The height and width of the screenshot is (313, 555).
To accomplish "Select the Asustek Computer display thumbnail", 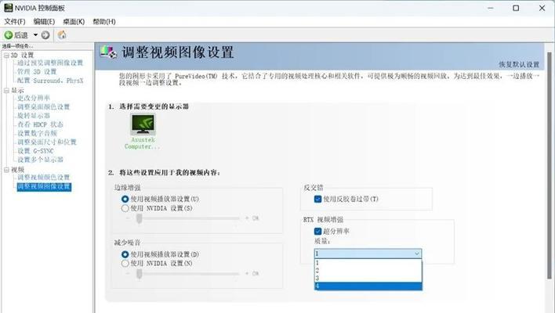I will pyautogui.click(x=143, y=124).
